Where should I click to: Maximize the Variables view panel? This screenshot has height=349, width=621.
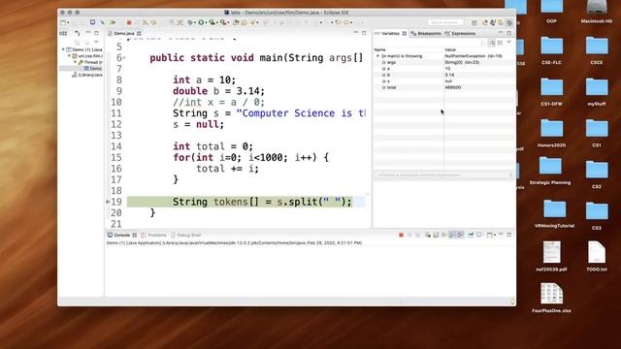pyautogui.click(x=508, y=33)
